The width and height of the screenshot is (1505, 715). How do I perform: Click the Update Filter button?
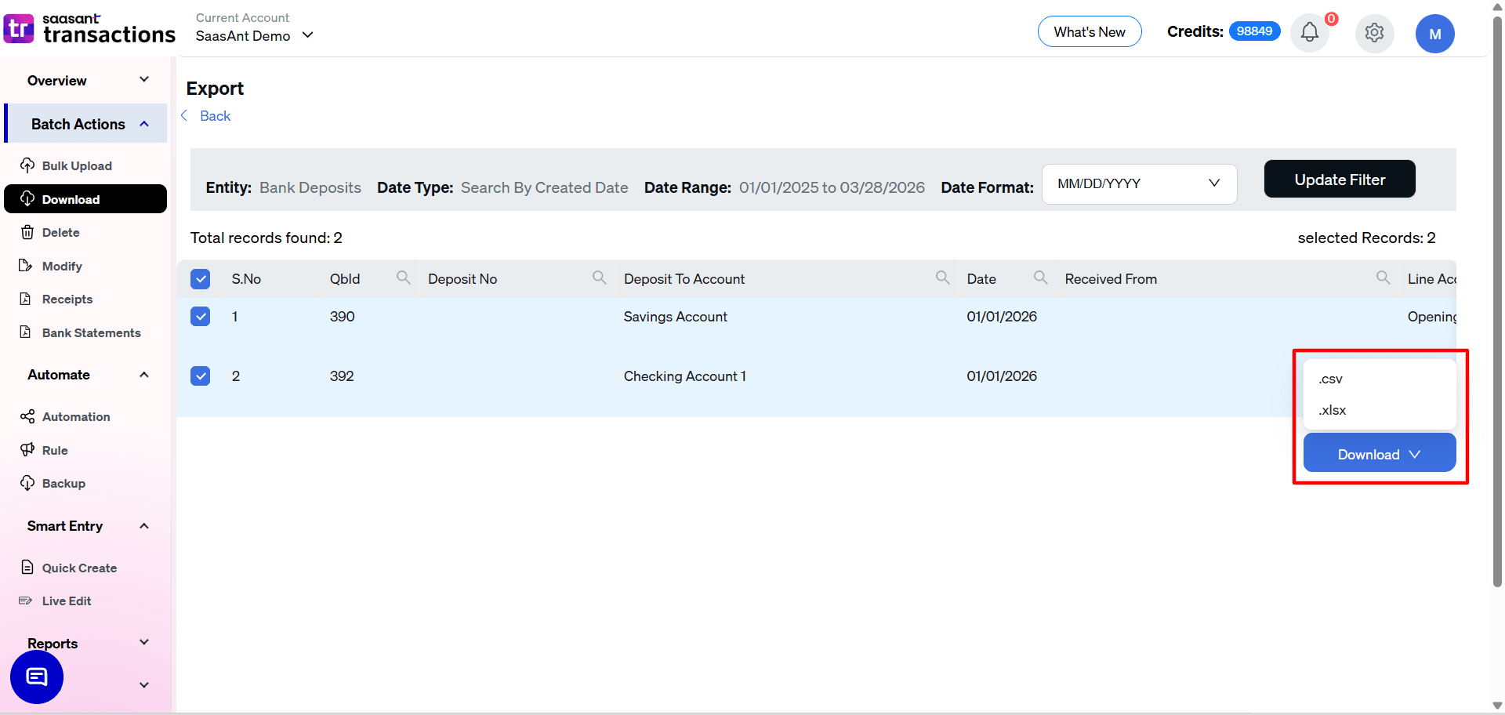1339,179
